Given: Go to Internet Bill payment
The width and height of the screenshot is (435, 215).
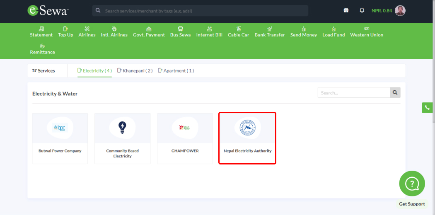Looking at the screenshot, I should click(x=209, y=32).
